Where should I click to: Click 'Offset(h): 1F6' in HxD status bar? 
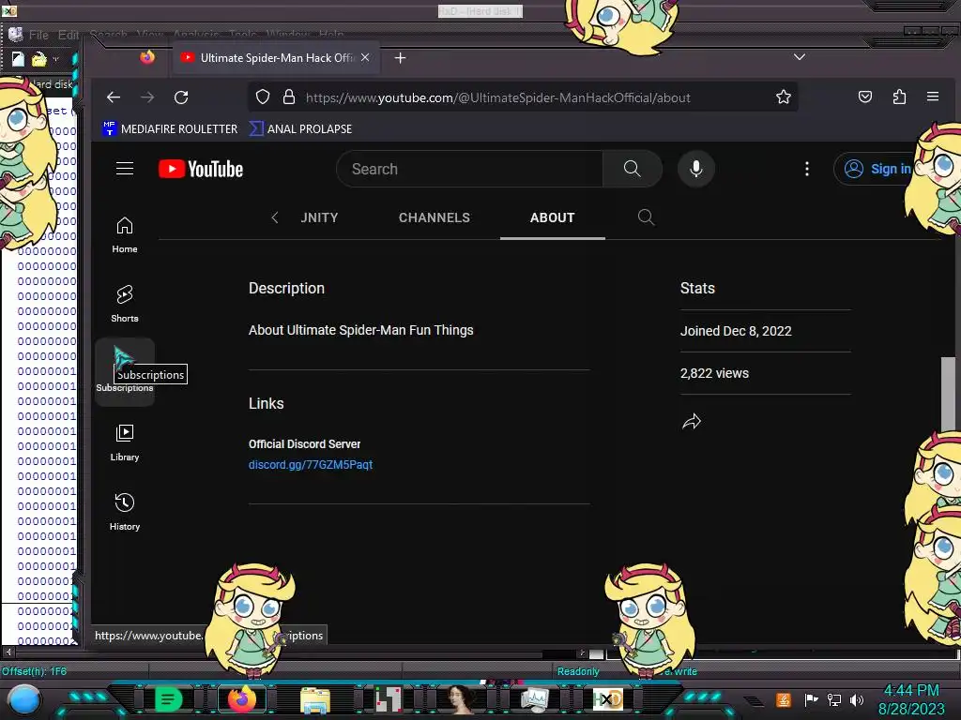point(34,671)
